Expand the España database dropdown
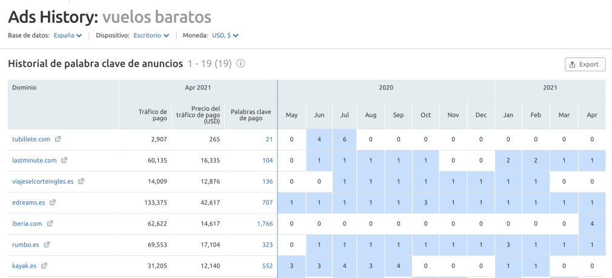The height and width of the screenshot is (278, 612). point(67,36)
